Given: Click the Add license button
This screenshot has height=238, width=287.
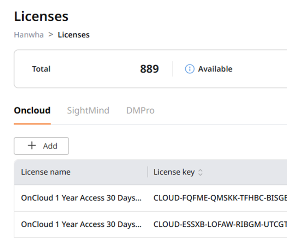Looking at the screenshot, I should click(41, 146).
